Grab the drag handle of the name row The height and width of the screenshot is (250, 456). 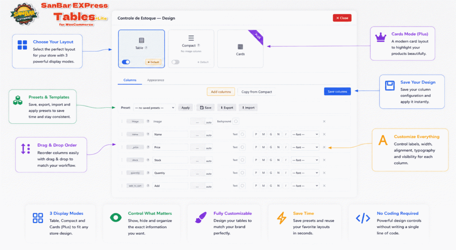pos(122,134)
